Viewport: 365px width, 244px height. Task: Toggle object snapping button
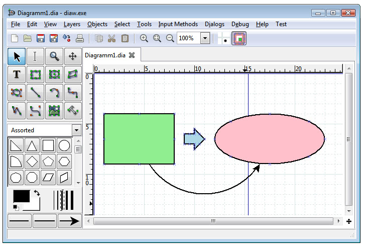(x=239, y=39)
